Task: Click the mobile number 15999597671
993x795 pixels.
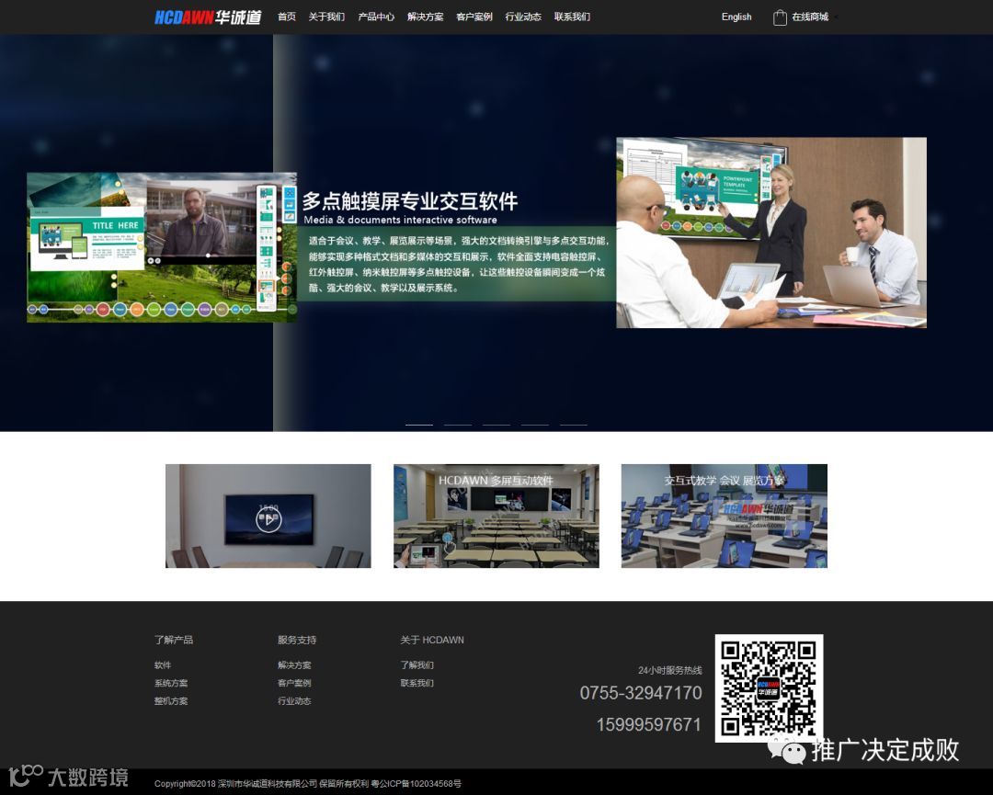Action: (x=649, y=725)
